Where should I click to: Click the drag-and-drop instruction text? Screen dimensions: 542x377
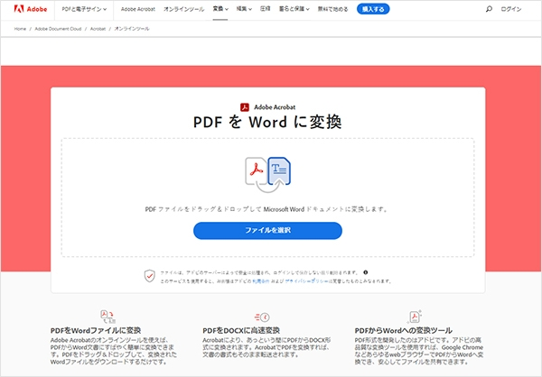[x=266, y=209]
